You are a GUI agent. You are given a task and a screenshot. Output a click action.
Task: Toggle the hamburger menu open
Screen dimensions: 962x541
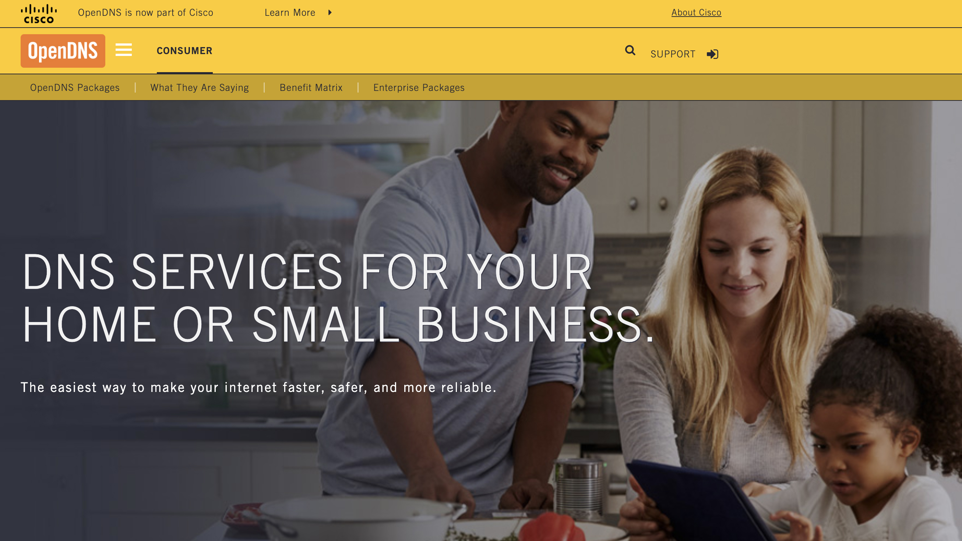click(124, 51)
